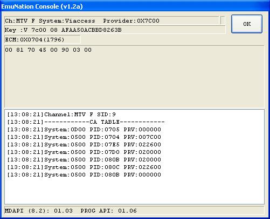Click the EmuNation Console title bar

(x=135, y=6)
